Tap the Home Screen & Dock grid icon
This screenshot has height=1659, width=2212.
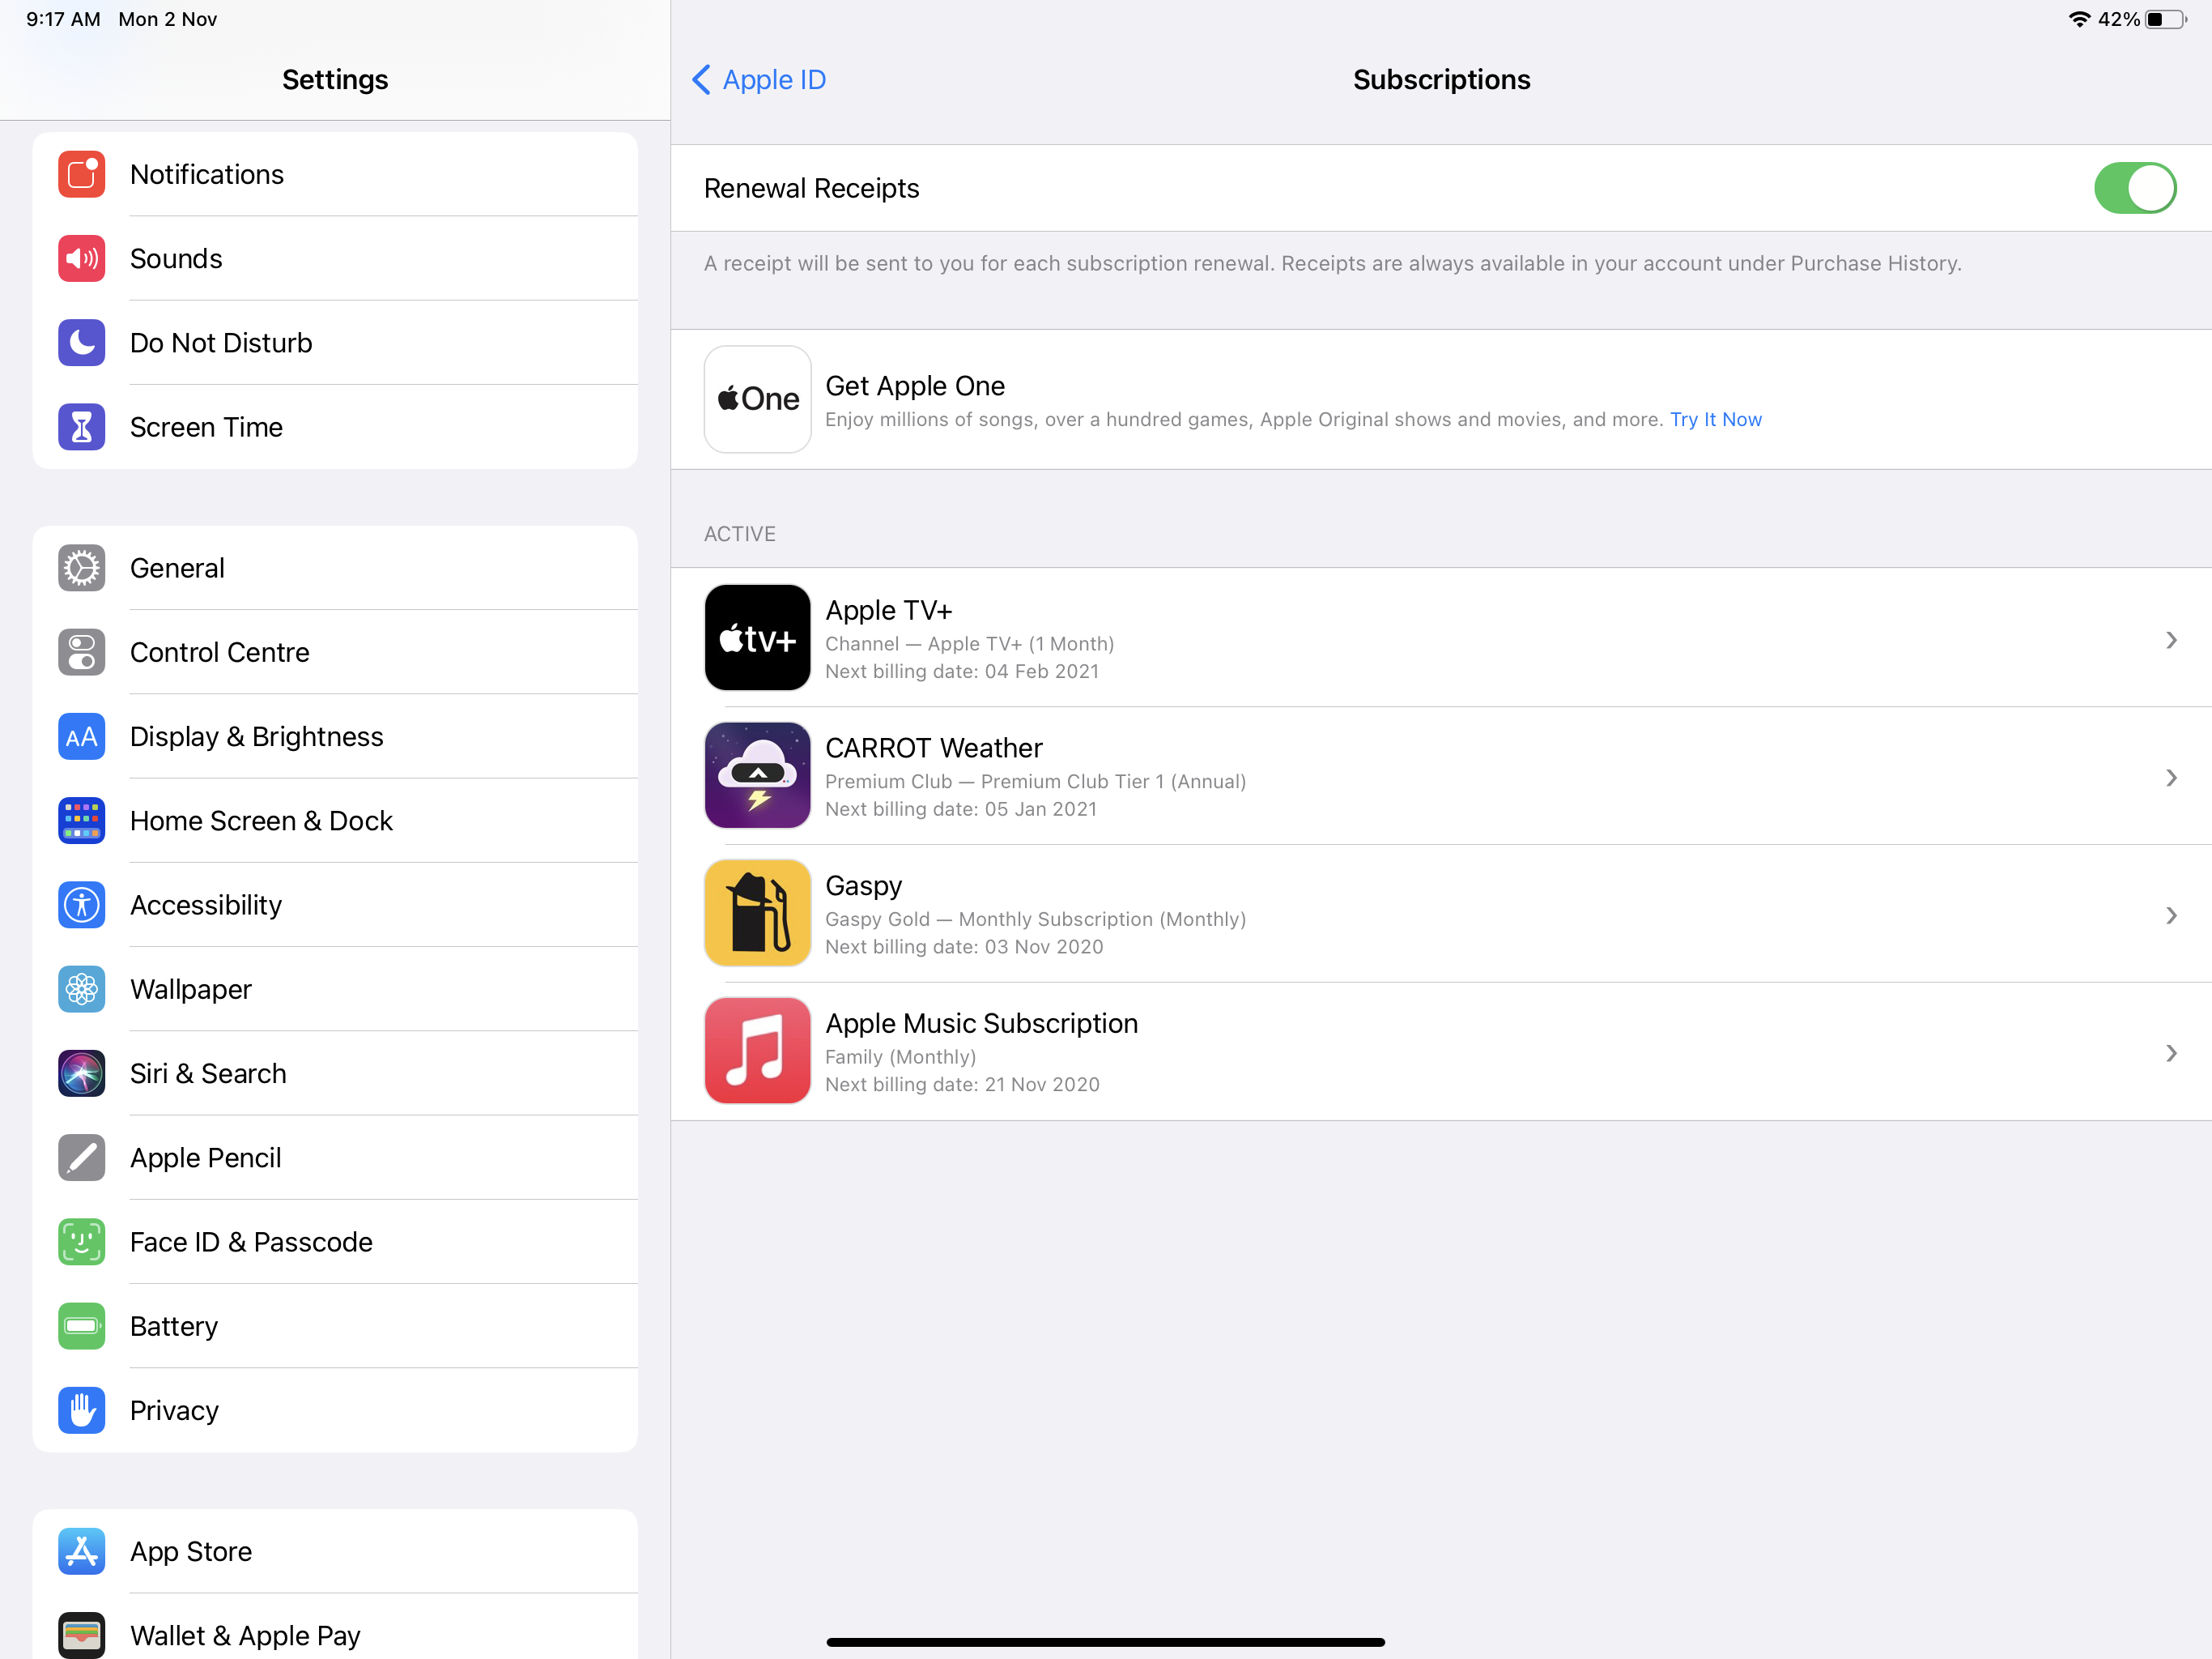click(82, 821)
